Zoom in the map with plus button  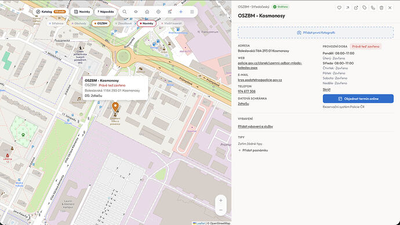221,201
